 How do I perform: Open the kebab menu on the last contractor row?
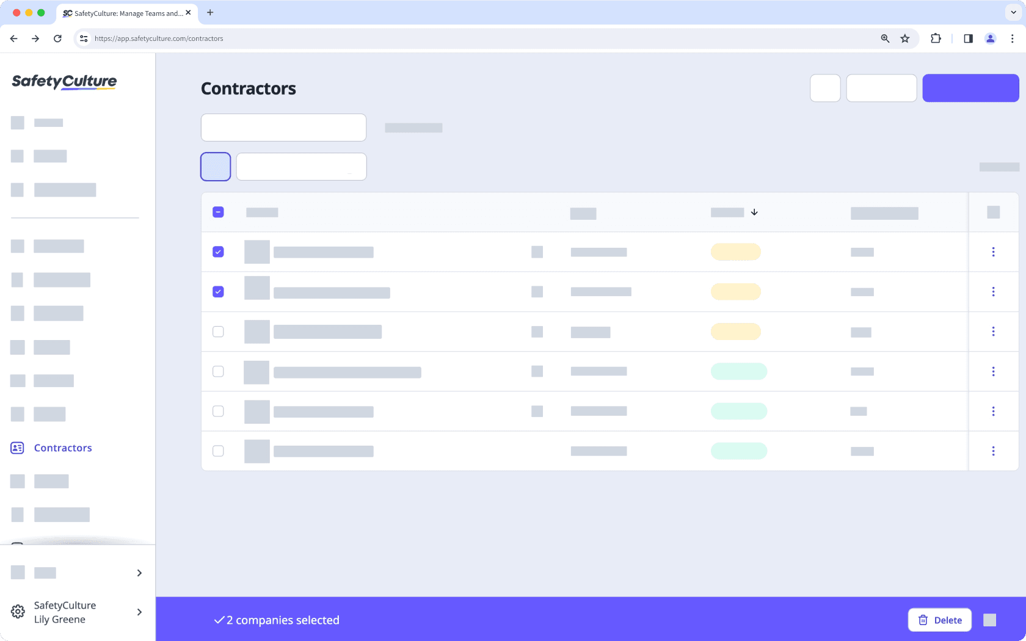pos(994,451)
